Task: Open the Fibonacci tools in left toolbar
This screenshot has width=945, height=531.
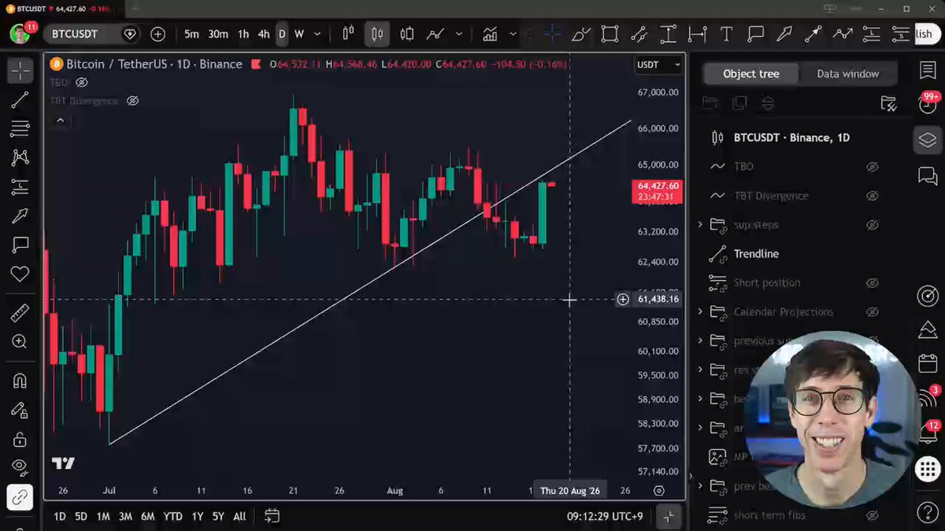Action: (x=20, y=128)
